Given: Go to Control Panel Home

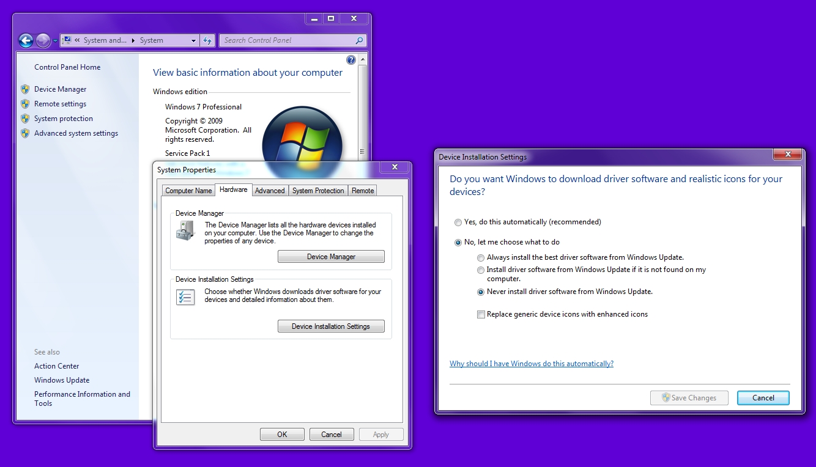Looking at the screenshot, I should pyautogui.click(x=67, y=67).
